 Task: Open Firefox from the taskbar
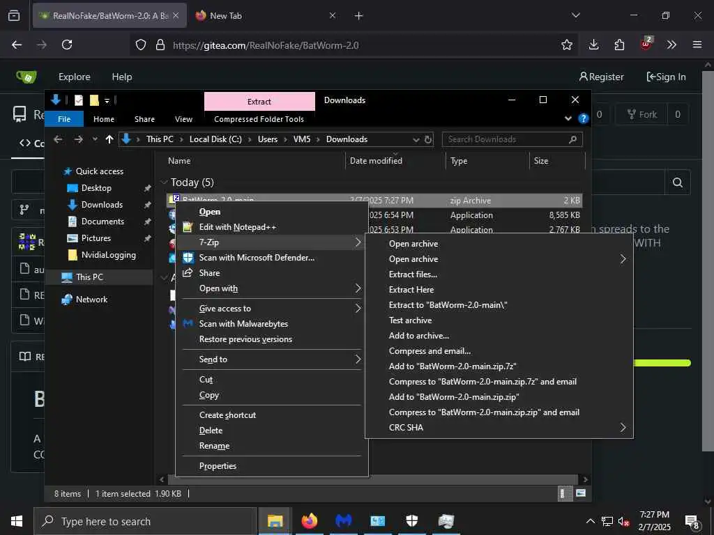[x=309, y=521]
